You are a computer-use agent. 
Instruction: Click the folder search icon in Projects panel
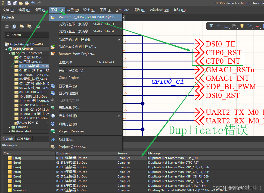point(22,26)
